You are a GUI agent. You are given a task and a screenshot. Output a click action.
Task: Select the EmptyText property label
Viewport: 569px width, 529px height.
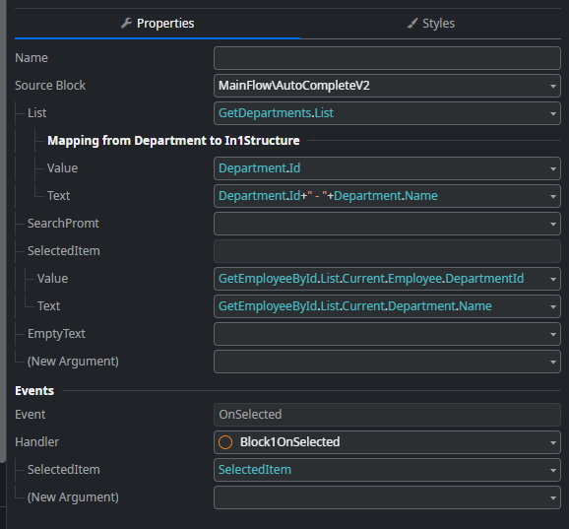pyautogui.click(x=56, y=334)
